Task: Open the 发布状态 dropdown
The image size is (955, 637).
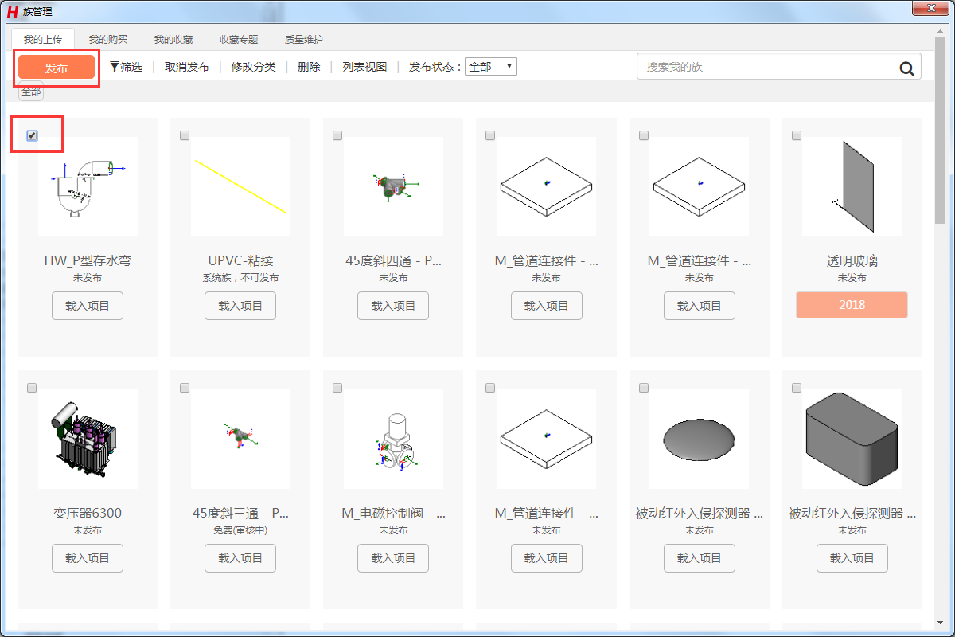Action: (491, 67)
